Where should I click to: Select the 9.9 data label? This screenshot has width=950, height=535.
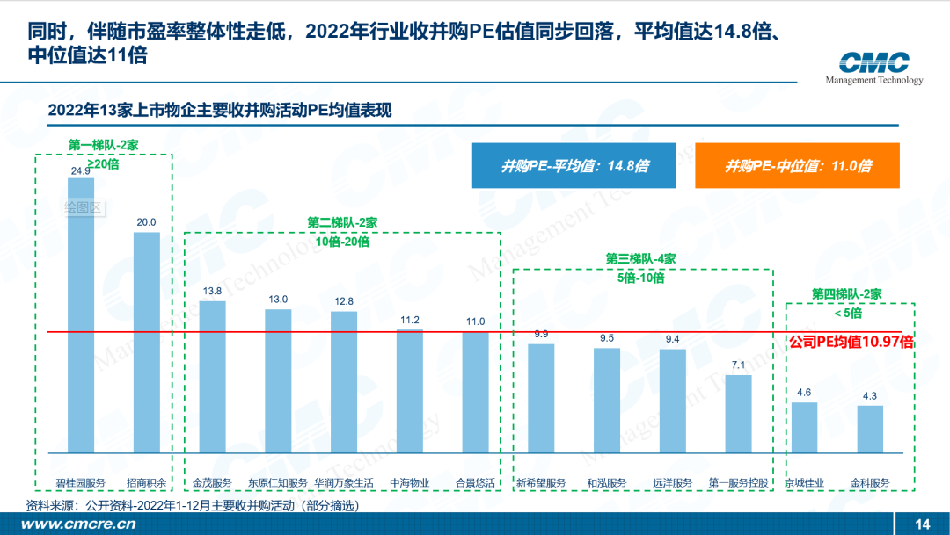click(541, 334)
